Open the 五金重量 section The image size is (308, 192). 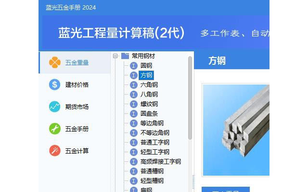point(75,62)
